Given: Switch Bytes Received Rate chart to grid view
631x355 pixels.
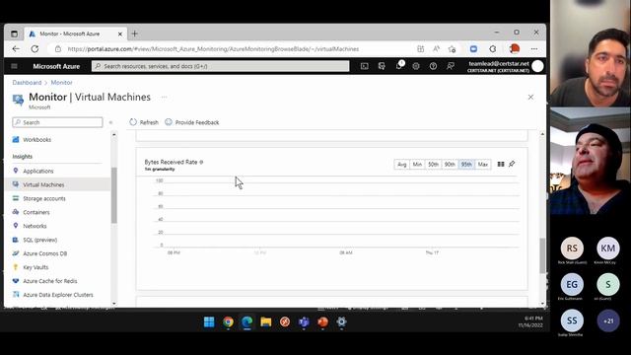Looking at the screenshot, I should coord(501,165).
